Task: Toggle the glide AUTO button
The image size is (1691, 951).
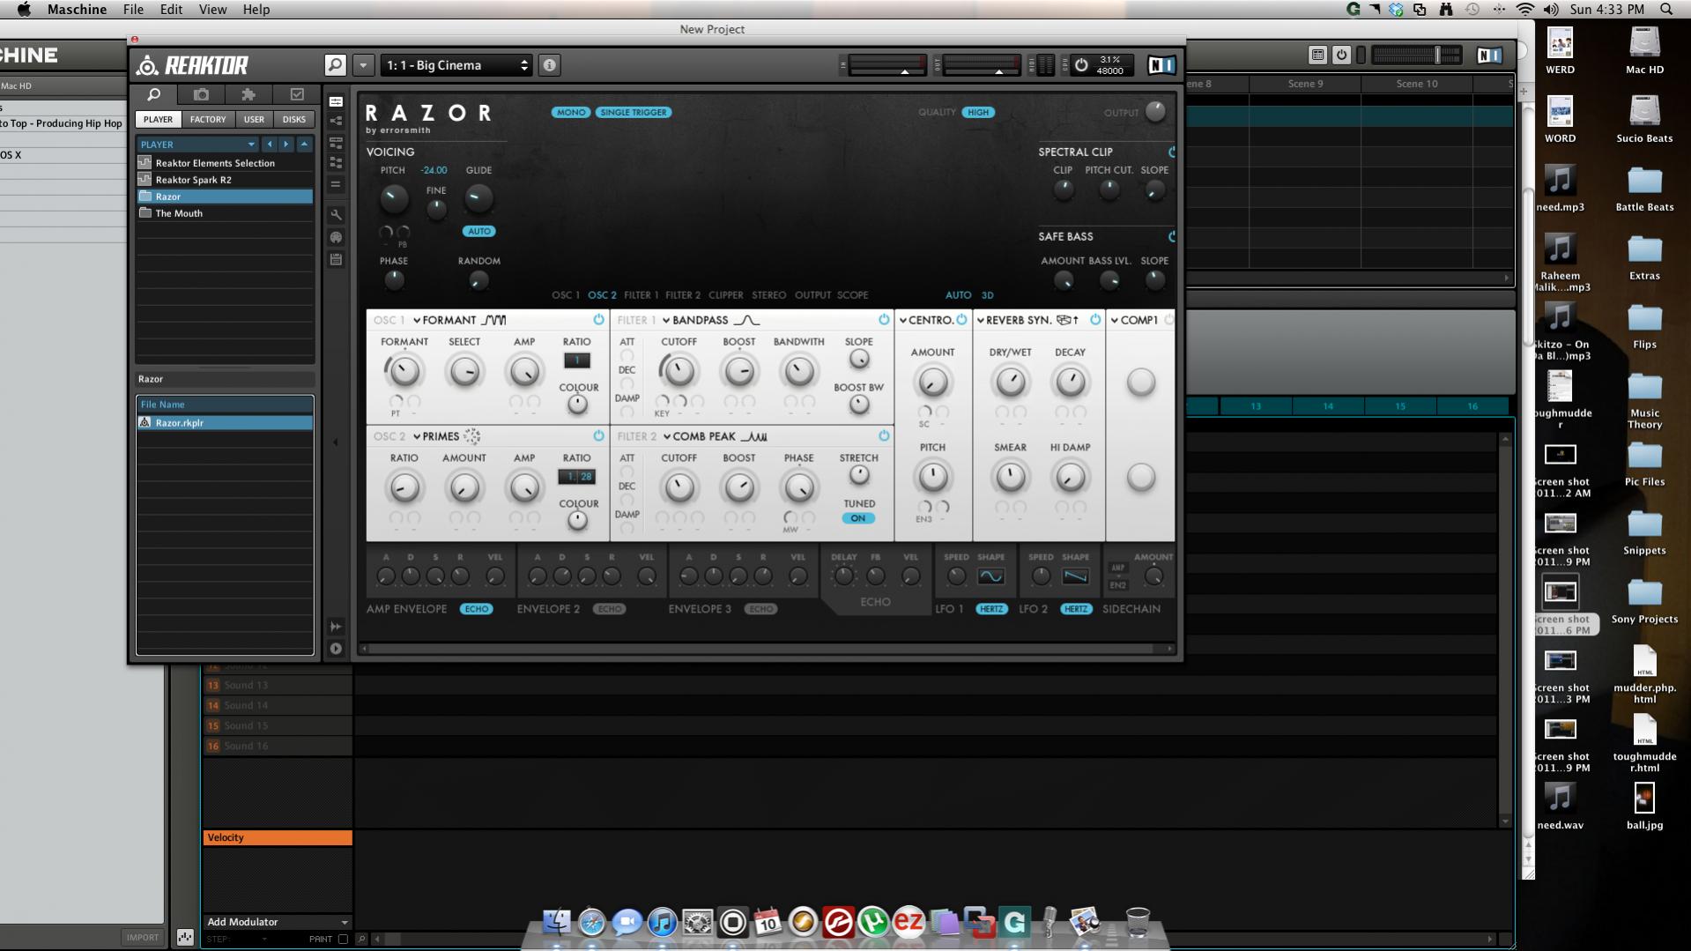Action: tap(479, 231)
